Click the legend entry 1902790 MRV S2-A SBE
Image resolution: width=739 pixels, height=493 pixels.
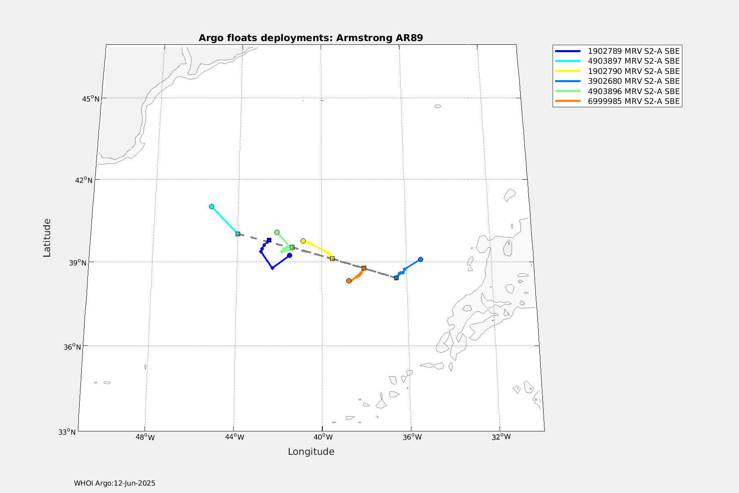[x=617, y=71]
